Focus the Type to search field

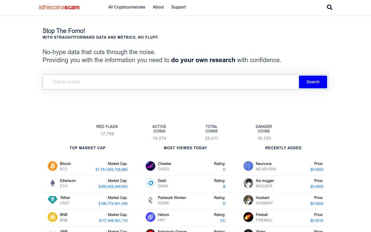coord(171,82)
